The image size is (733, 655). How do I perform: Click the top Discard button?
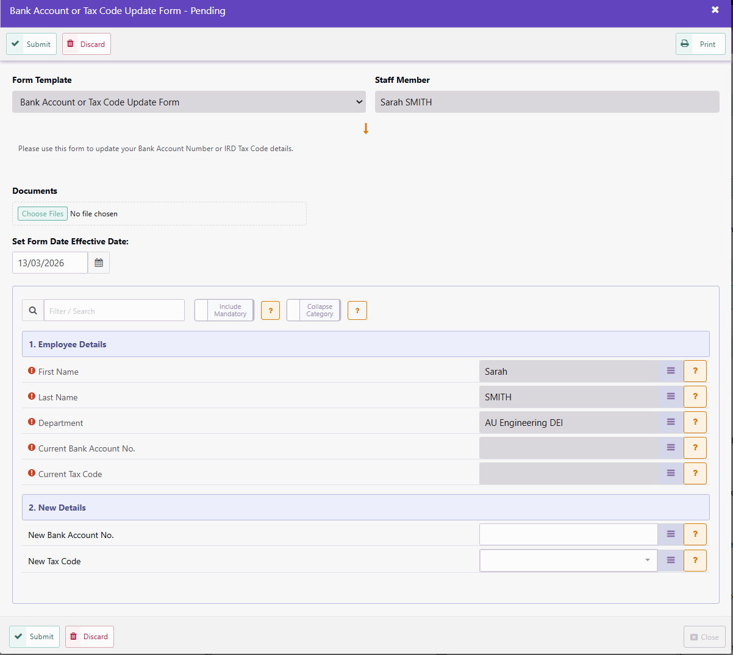click(86, 44)
